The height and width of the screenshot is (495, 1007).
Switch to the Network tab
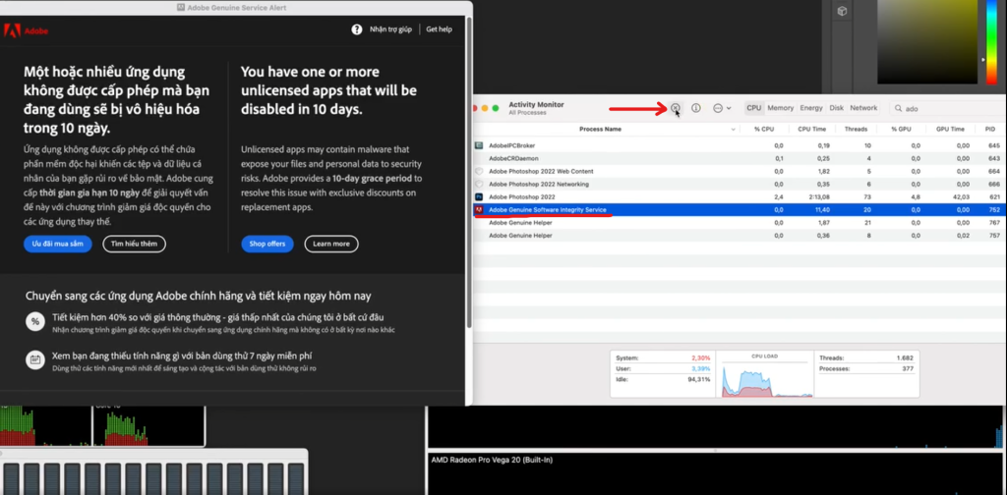(x=863, y=108)
